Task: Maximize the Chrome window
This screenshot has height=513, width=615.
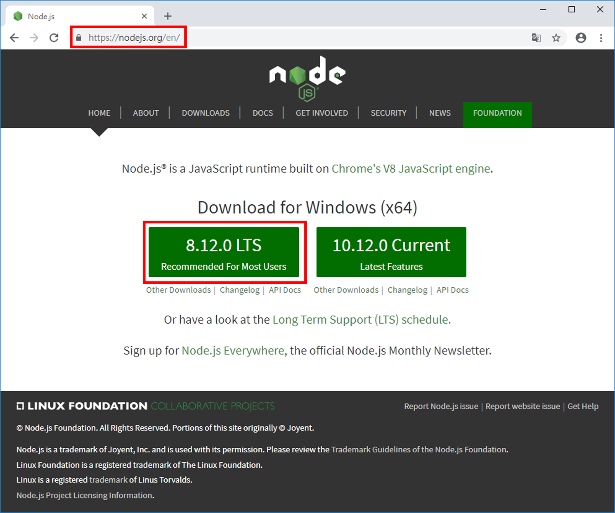Action: pyautogui.click(x=572, y=10)
